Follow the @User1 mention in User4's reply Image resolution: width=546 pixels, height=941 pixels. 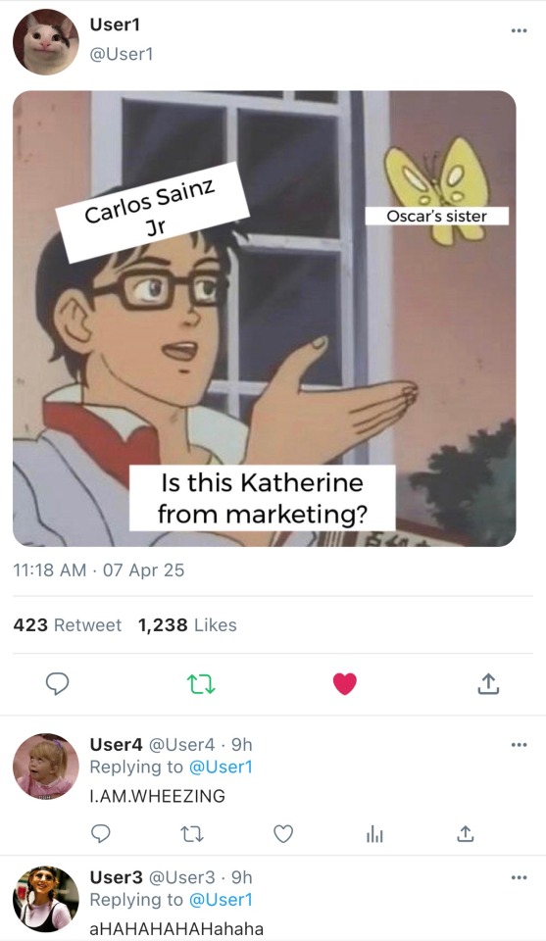pyautogui.click(x=221, y=767)
